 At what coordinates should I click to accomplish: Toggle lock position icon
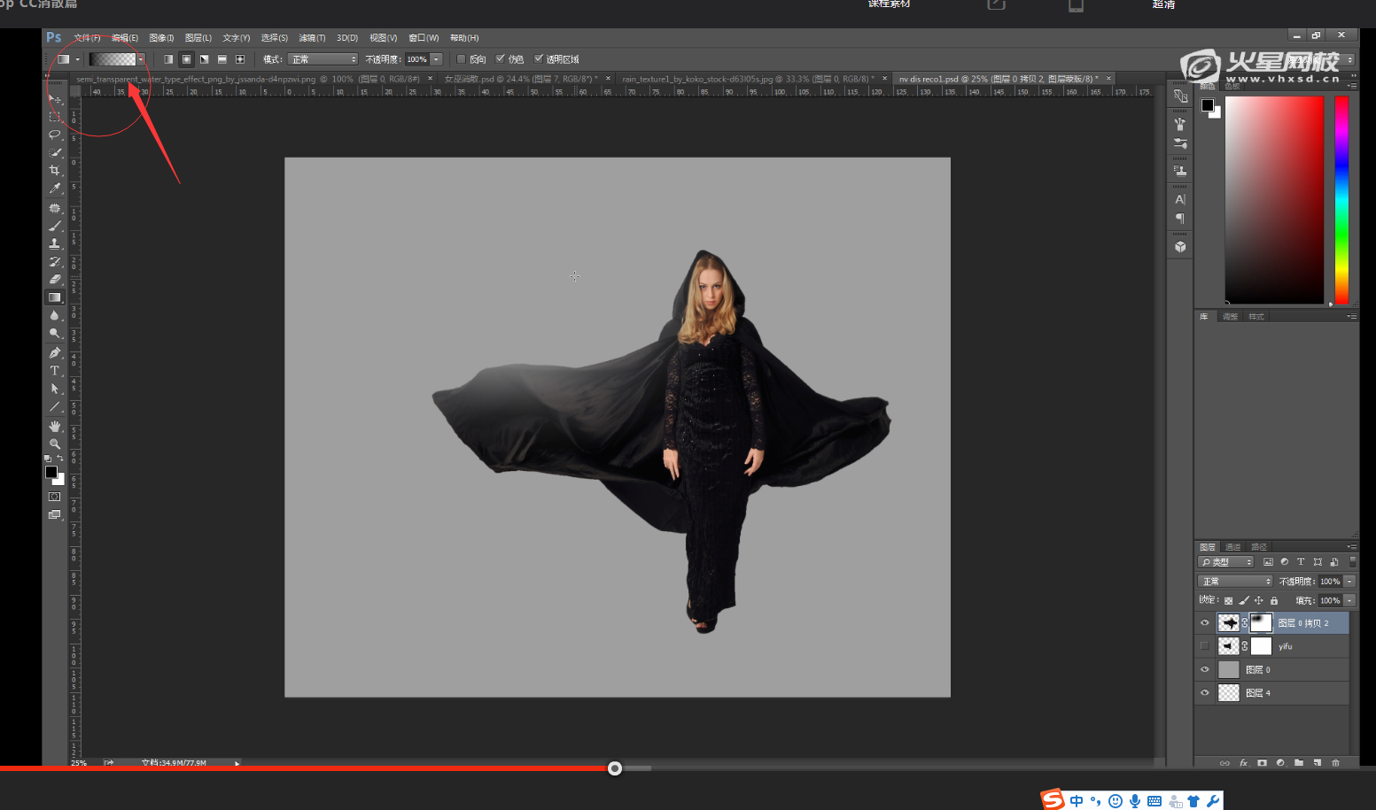1258,600
